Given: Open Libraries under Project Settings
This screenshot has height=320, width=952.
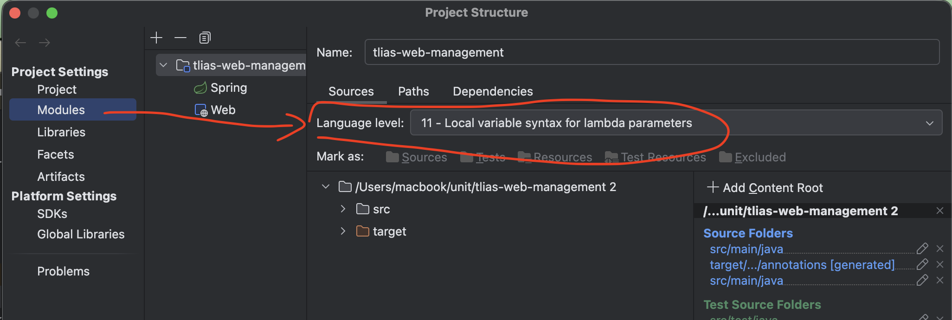Looking at the screenshot, I should [61, 132].
